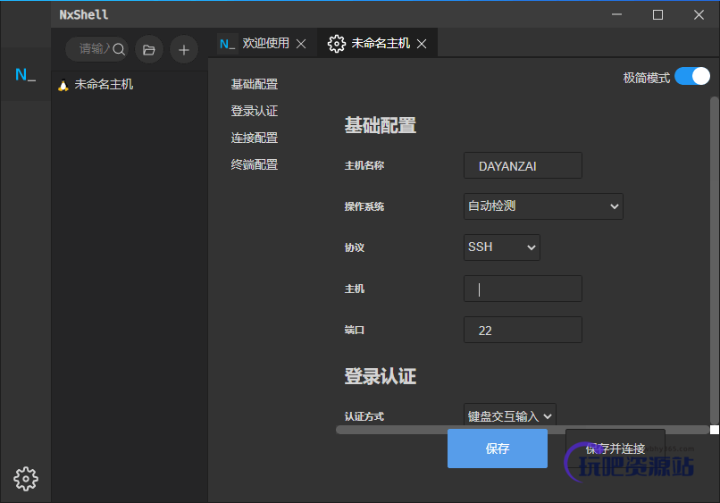Click the 端口 field showing 22
720x503 pixels.
click(x=523, y=330)
